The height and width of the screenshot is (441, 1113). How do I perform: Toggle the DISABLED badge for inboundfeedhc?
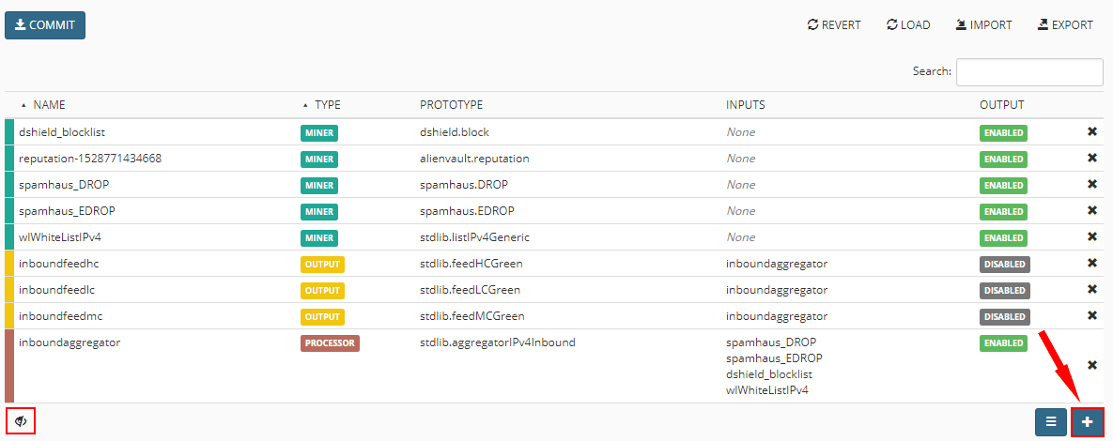coord(1004,265)
